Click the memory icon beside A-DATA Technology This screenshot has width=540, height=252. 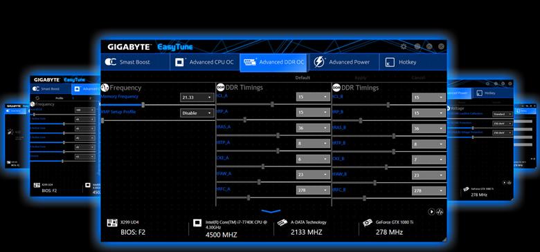(282, 223)
